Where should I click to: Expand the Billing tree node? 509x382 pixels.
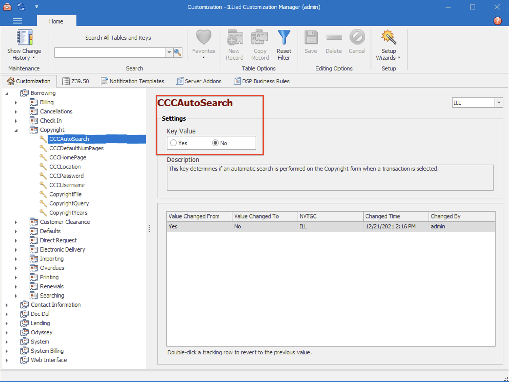[x=16, y=102]
